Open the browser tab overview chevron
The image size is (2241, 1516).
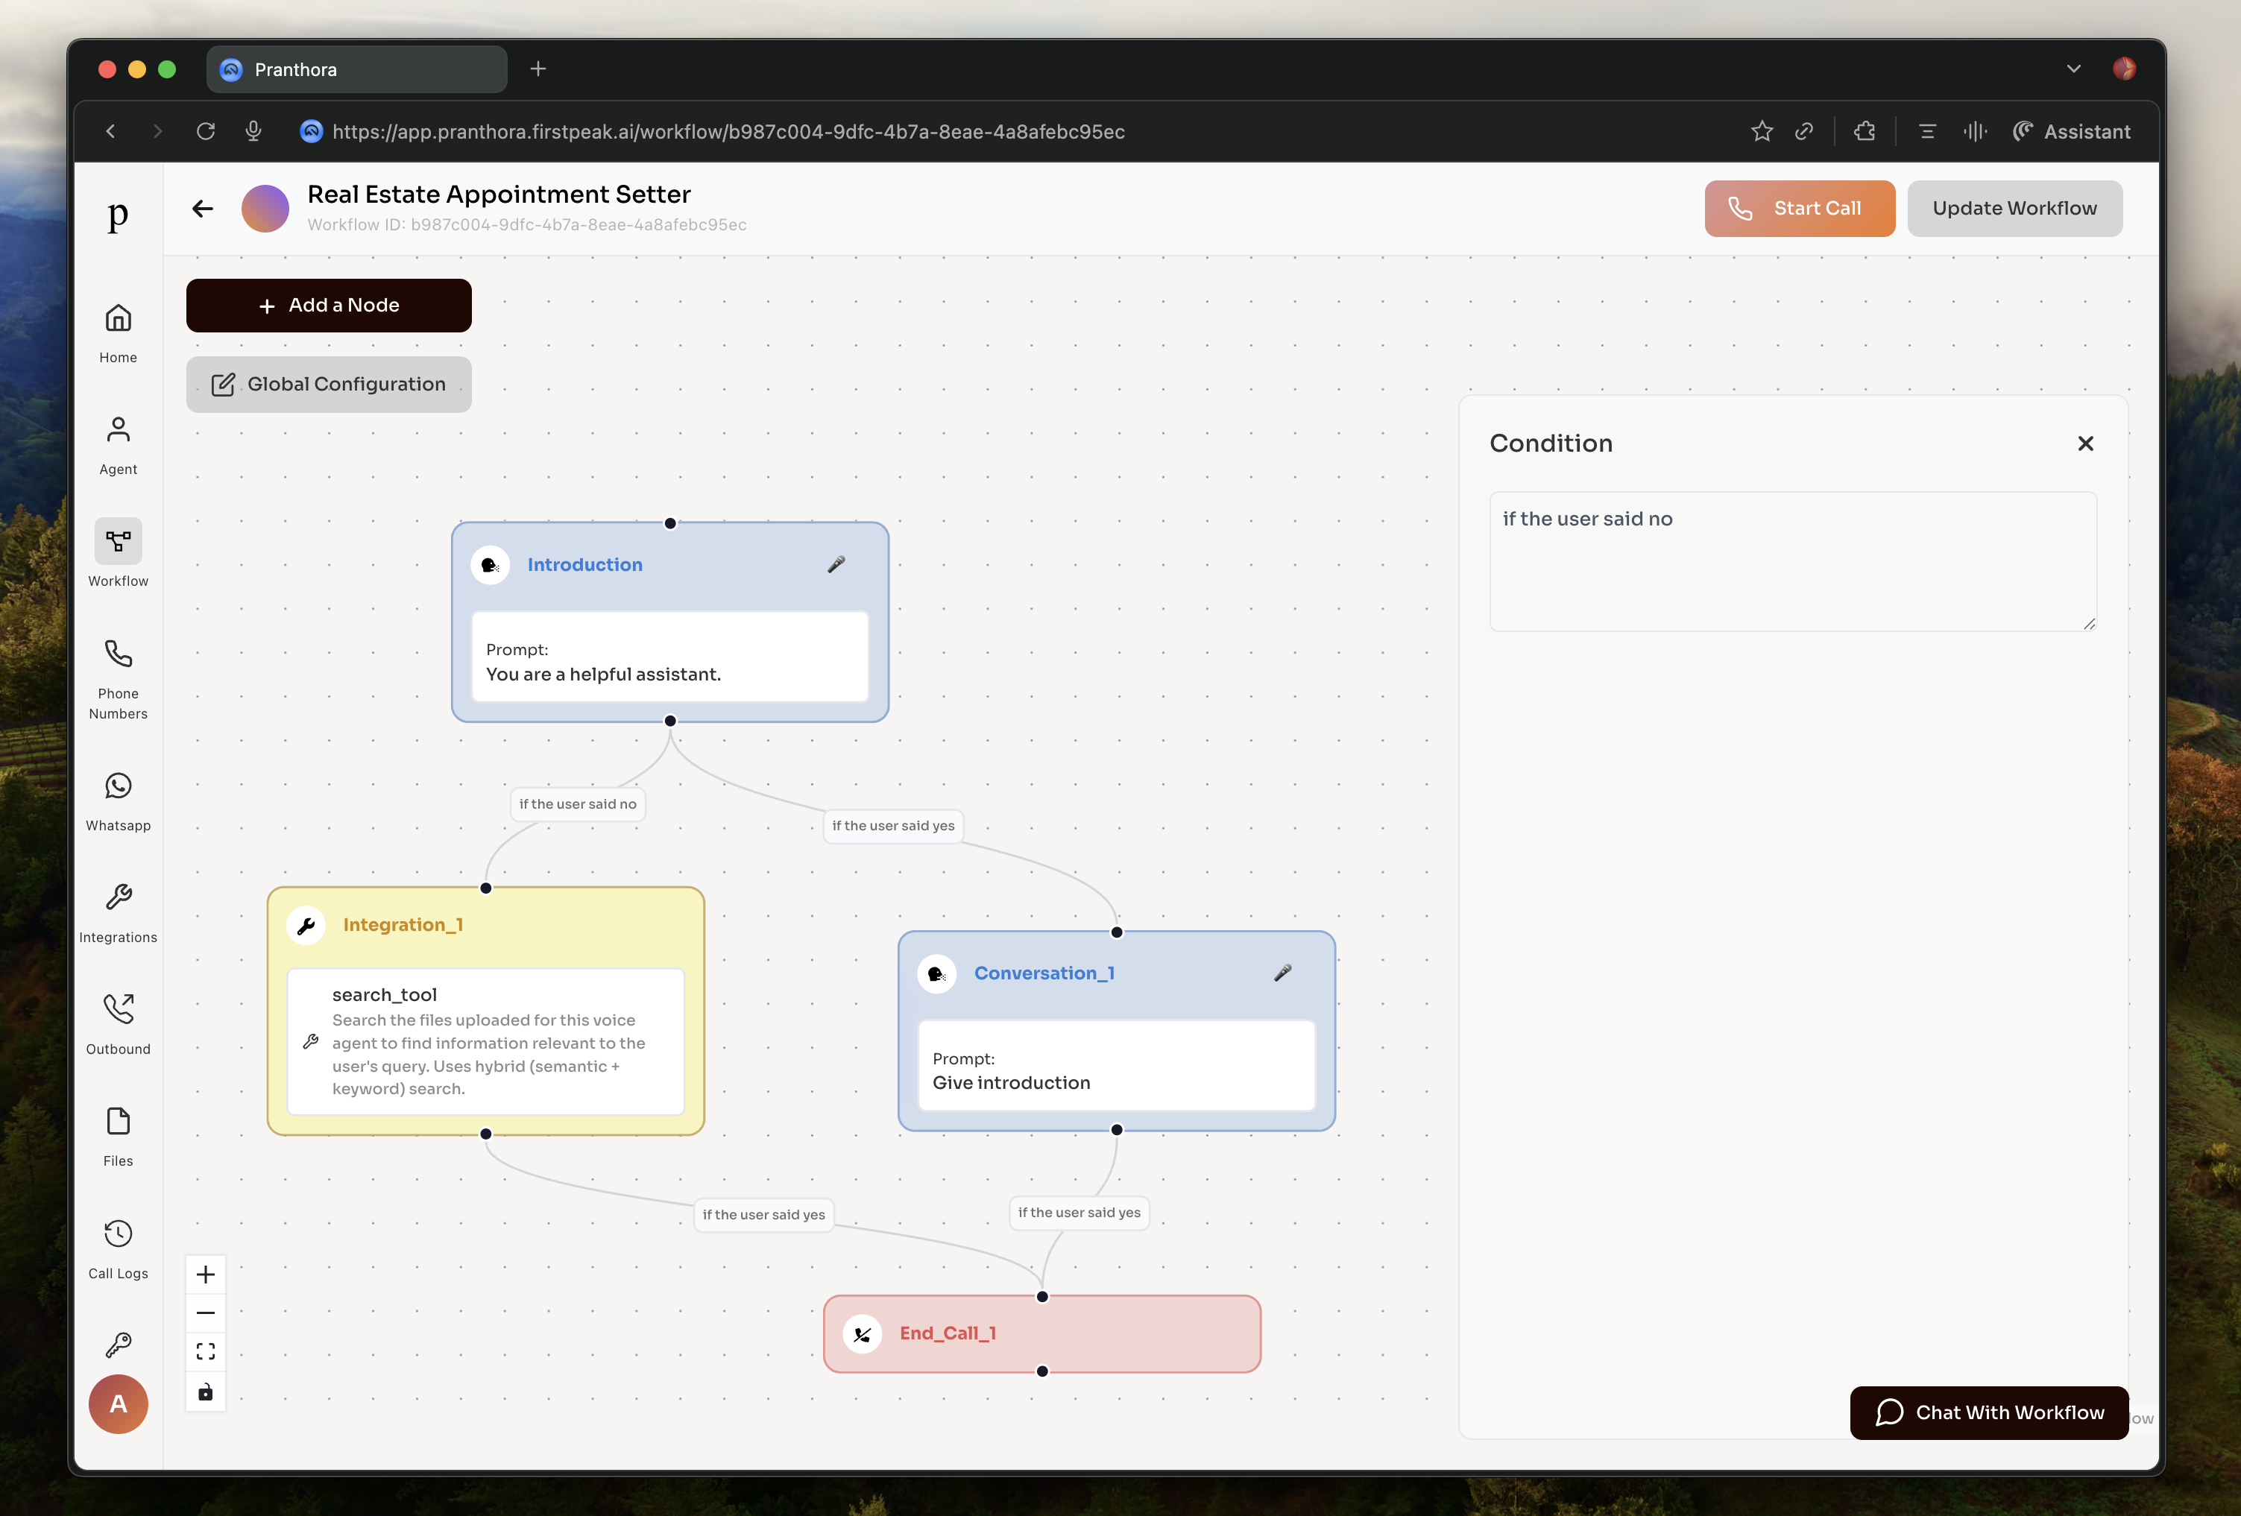(x=2074, y=69)
